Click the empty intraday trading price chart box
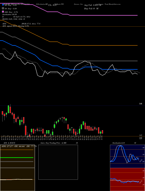The width and height of the screenshot is (145, 191). pyautogui.click(x=58, y=162)
